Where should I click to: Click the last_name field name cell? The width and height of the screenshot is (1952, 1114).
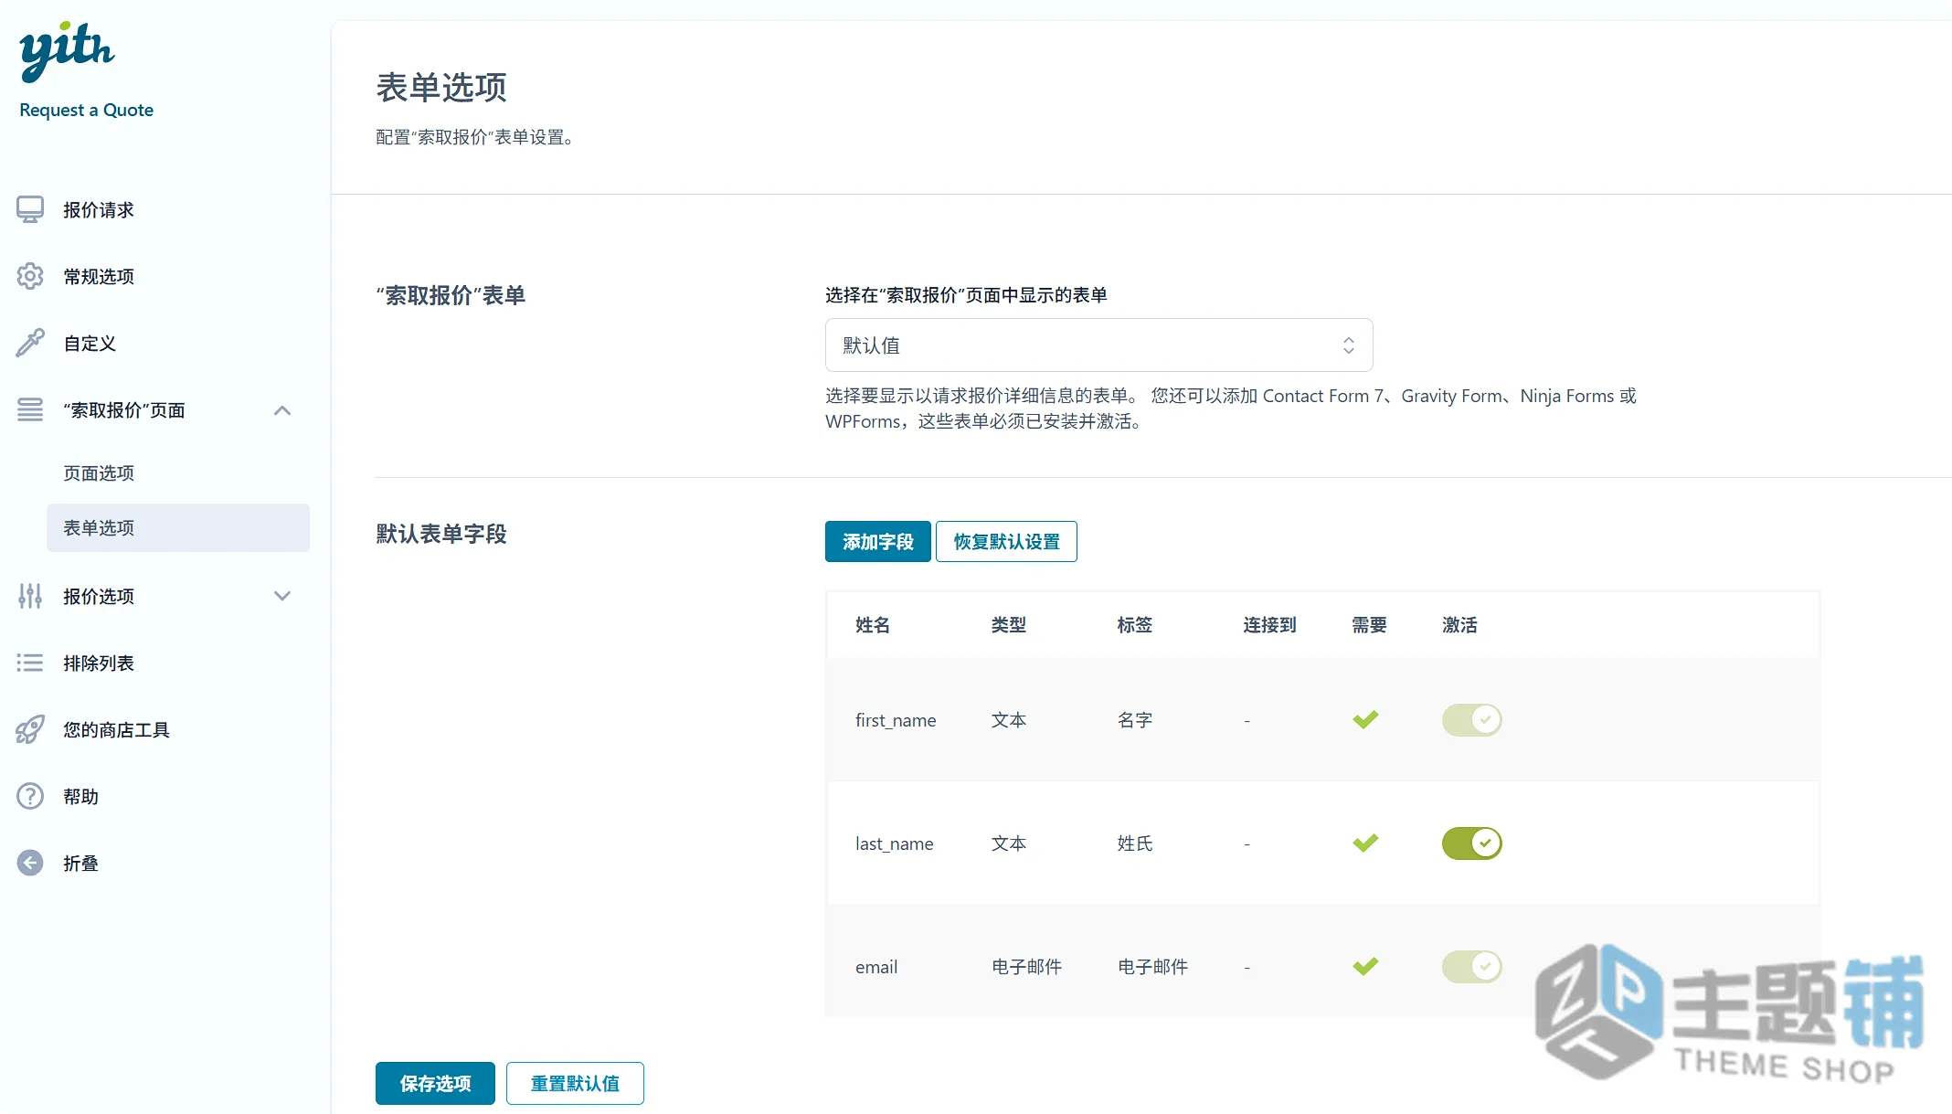894,843
